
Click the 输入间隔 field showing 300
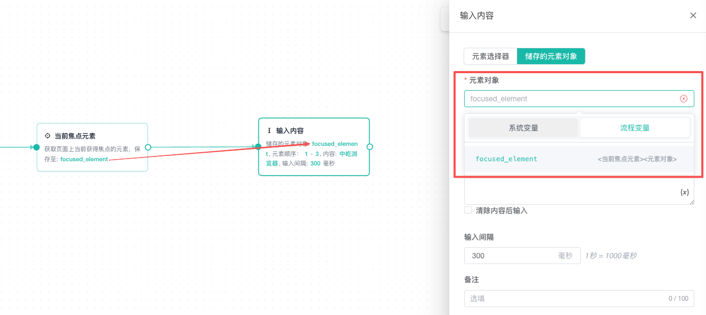pos(522,256)
